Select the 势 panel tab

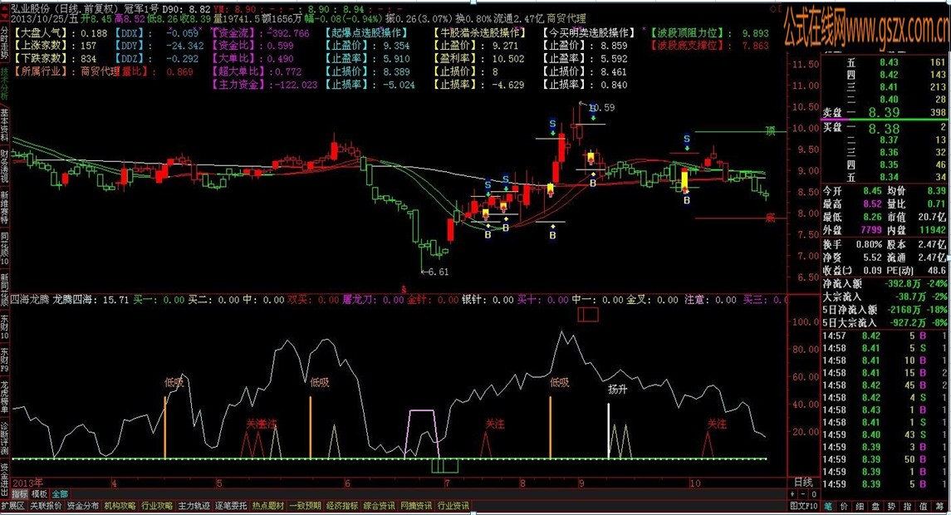(891, 506)
